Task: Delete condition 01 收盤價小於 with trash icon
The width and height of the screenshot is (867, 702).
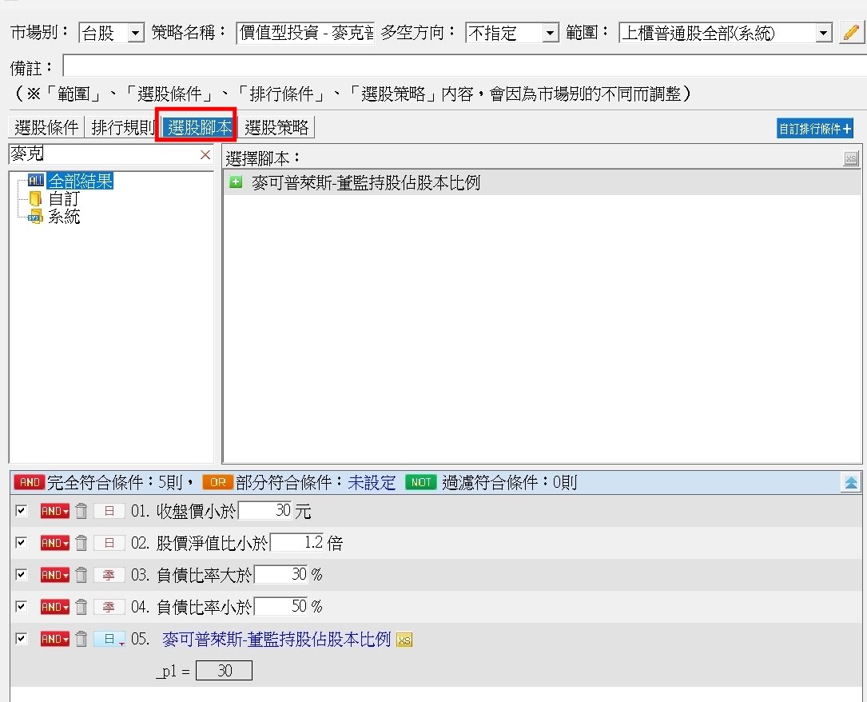Action: tap(81, 512)
